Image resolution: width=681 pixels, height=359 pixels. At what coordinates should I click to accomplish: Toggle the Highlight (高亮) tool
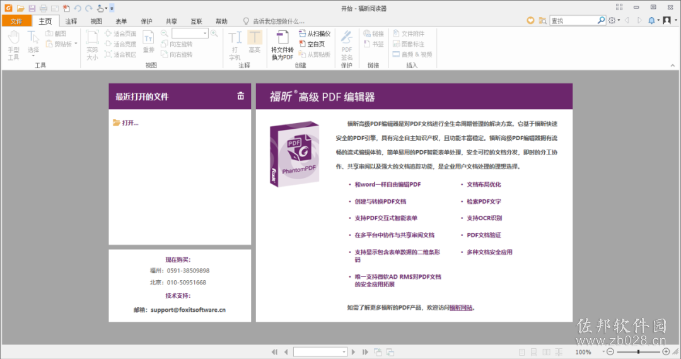tap(255, 42)
